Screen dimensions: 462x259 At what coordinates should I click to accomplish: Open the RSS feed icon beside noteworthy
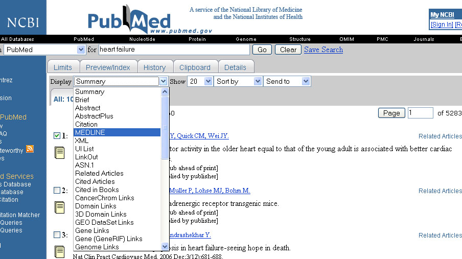pyautogui.click(x=30, y=149)
